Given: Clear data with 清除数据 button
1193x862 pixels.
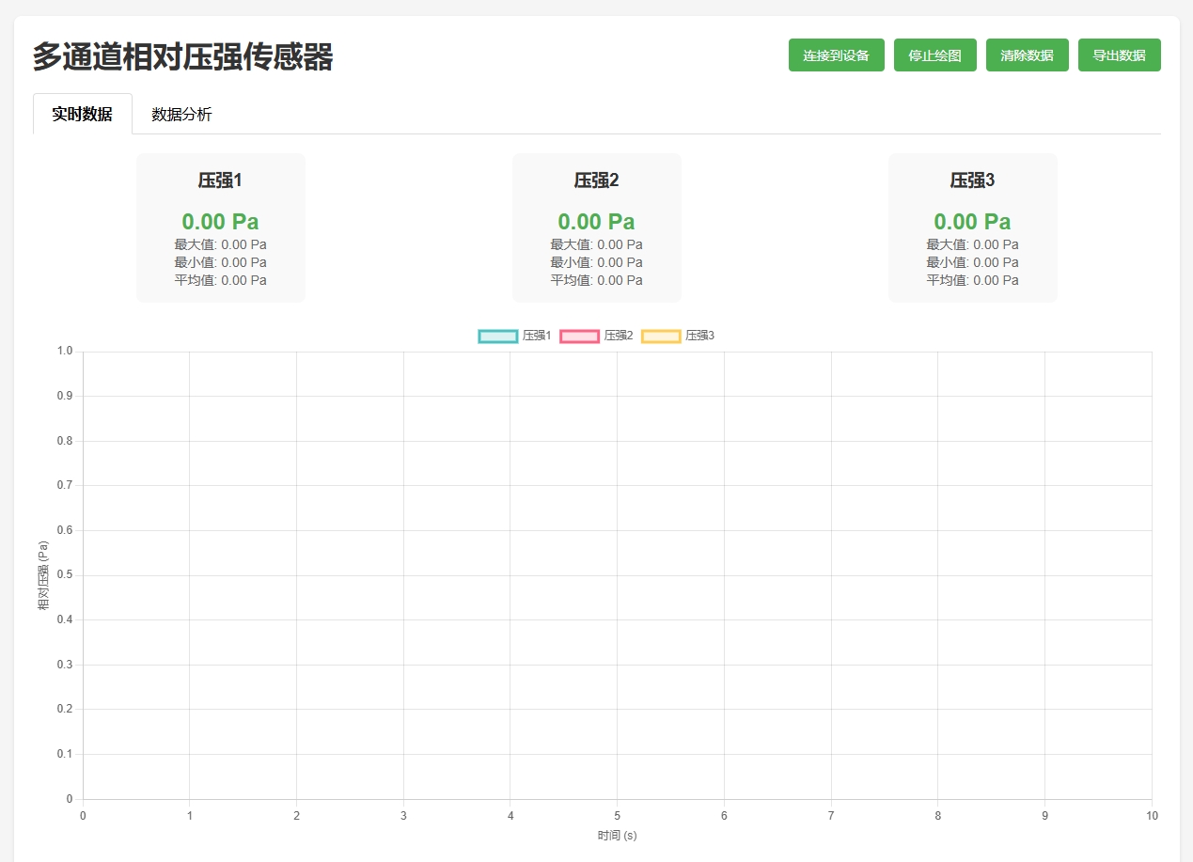Looking at the screenshot, I should [1027, 55].
